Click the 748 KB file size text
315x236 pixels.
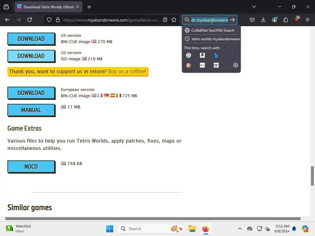coord(75,163)
